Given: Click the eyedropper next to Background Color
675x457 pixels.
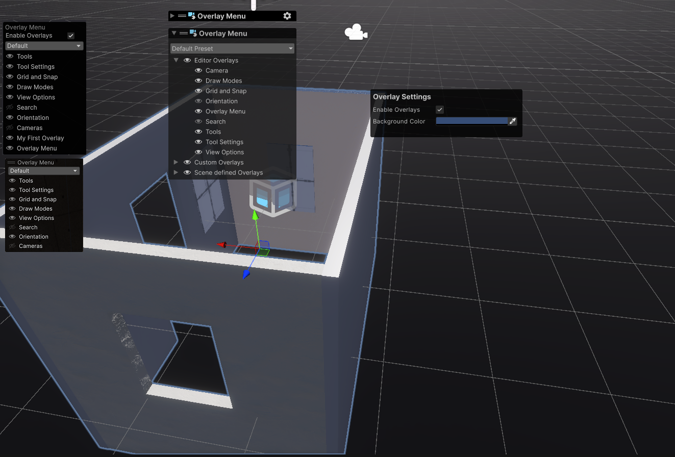Looking at the screenshot, I should coord(513,121).
